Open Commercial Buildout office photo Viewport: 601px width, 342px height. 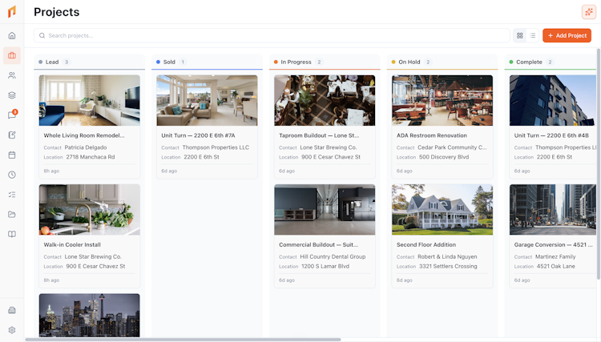point(325,210)
